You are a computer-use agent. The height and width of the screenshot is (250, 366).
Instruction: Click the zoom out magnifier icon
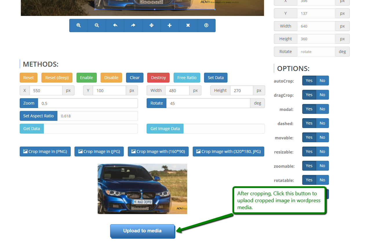tap(97, 25)
